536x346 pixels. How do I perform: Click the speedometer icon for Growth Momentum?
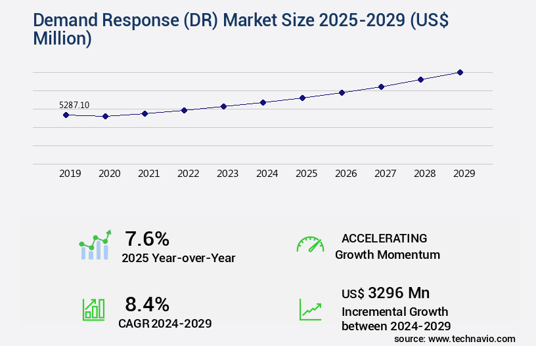point(310,244)
